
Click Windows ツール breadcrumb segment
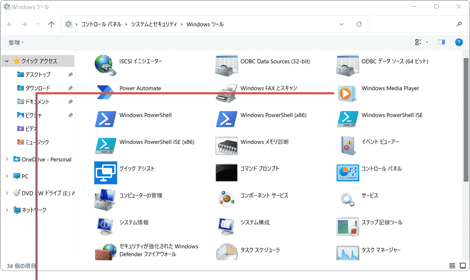click(x=205, y=24)
